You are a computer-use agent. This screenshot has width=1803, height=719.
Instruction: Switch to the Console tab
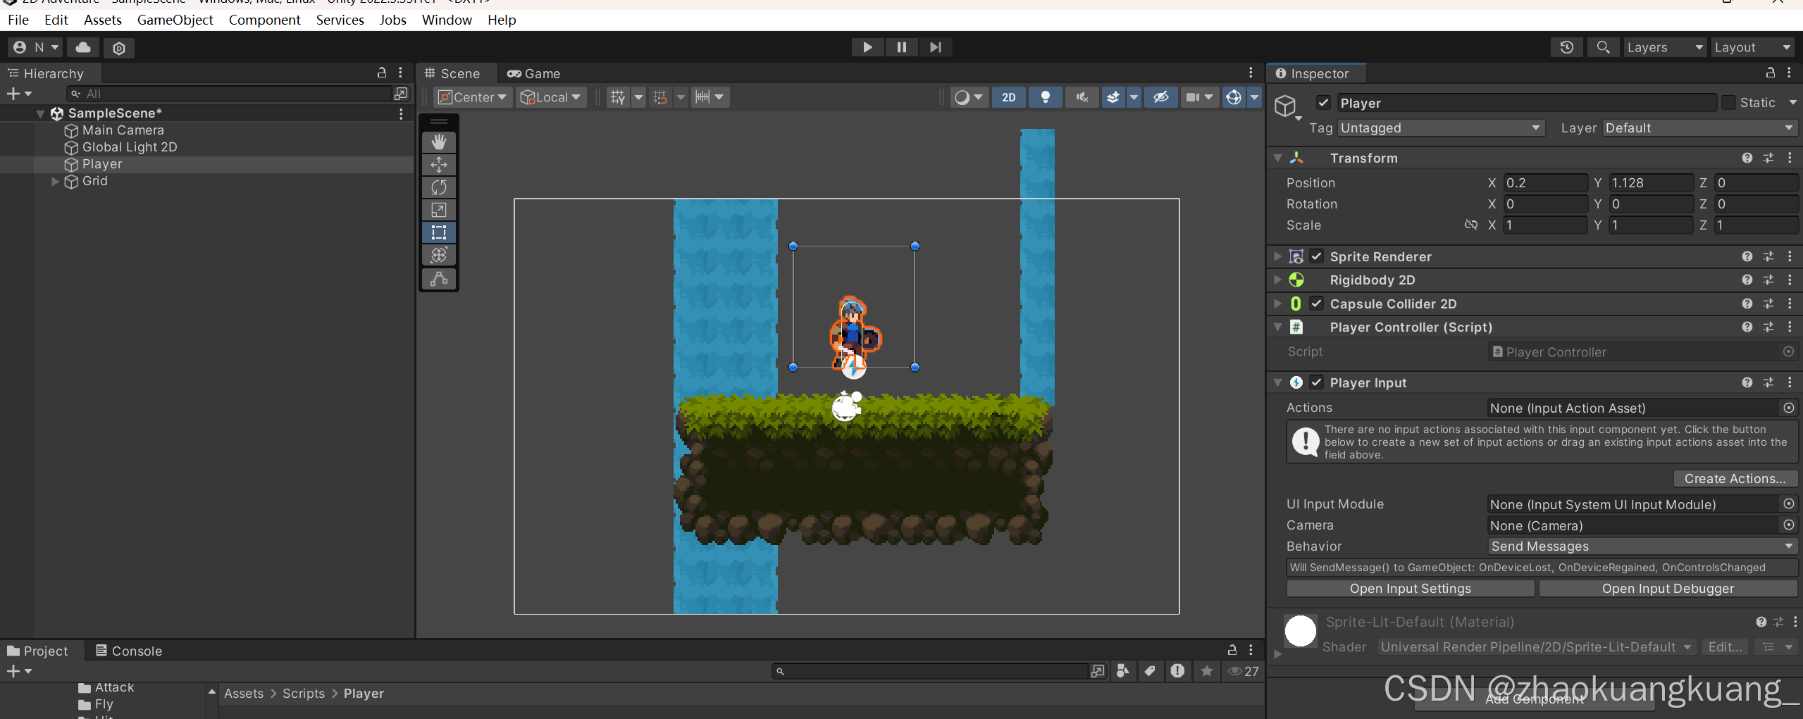tap(129, 651)
